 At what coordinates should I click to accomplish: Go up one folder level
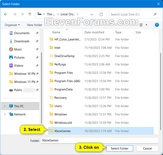click(x=30, y=14)
